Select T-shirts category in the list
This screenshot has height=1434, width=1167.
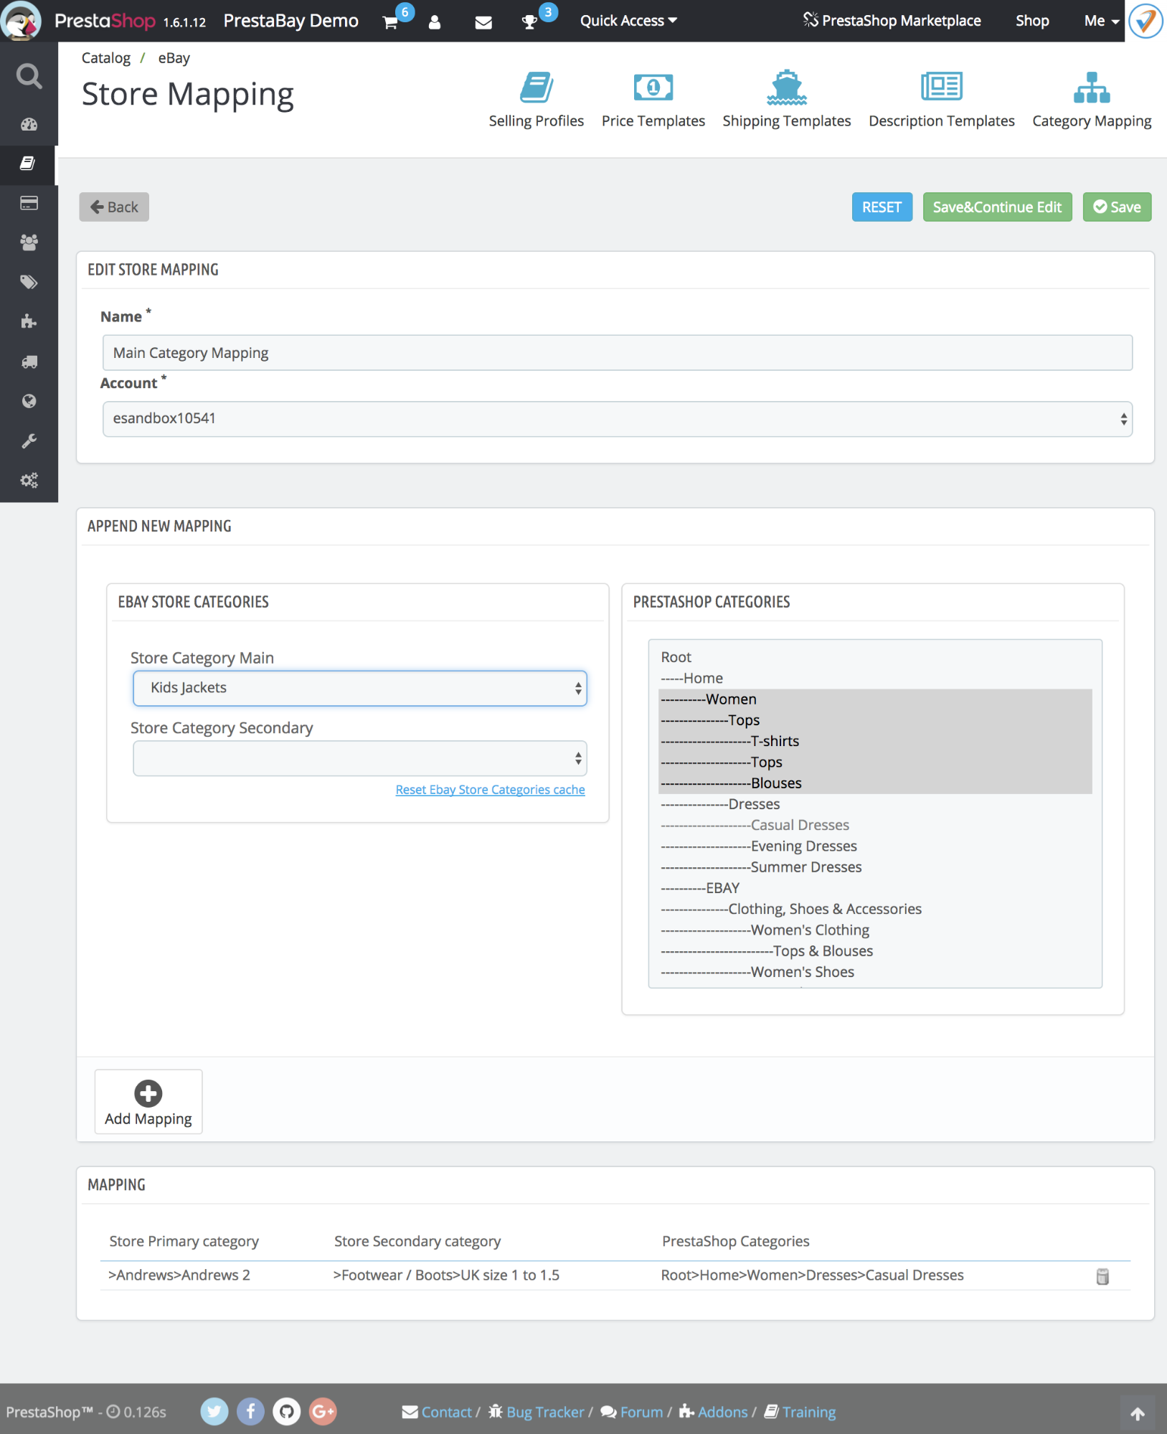(x=875, y=741)
